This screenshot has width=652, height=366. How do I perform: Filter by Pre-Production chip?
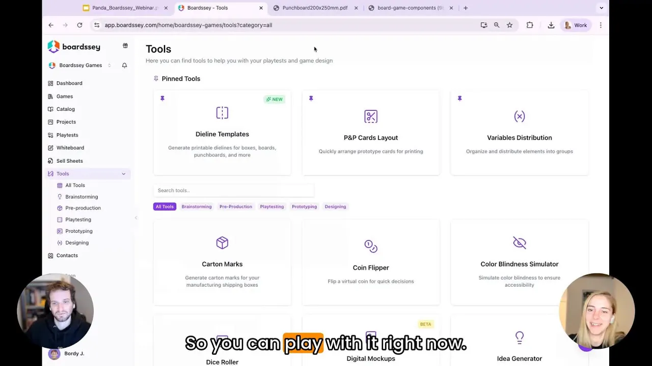click(x=236, y=206)
